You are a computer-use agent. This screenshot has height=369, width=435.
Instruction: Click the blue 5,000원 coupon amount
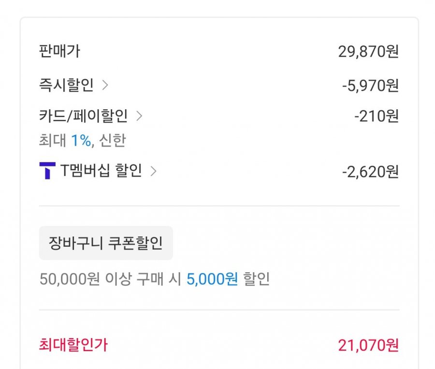coord(212,279)
